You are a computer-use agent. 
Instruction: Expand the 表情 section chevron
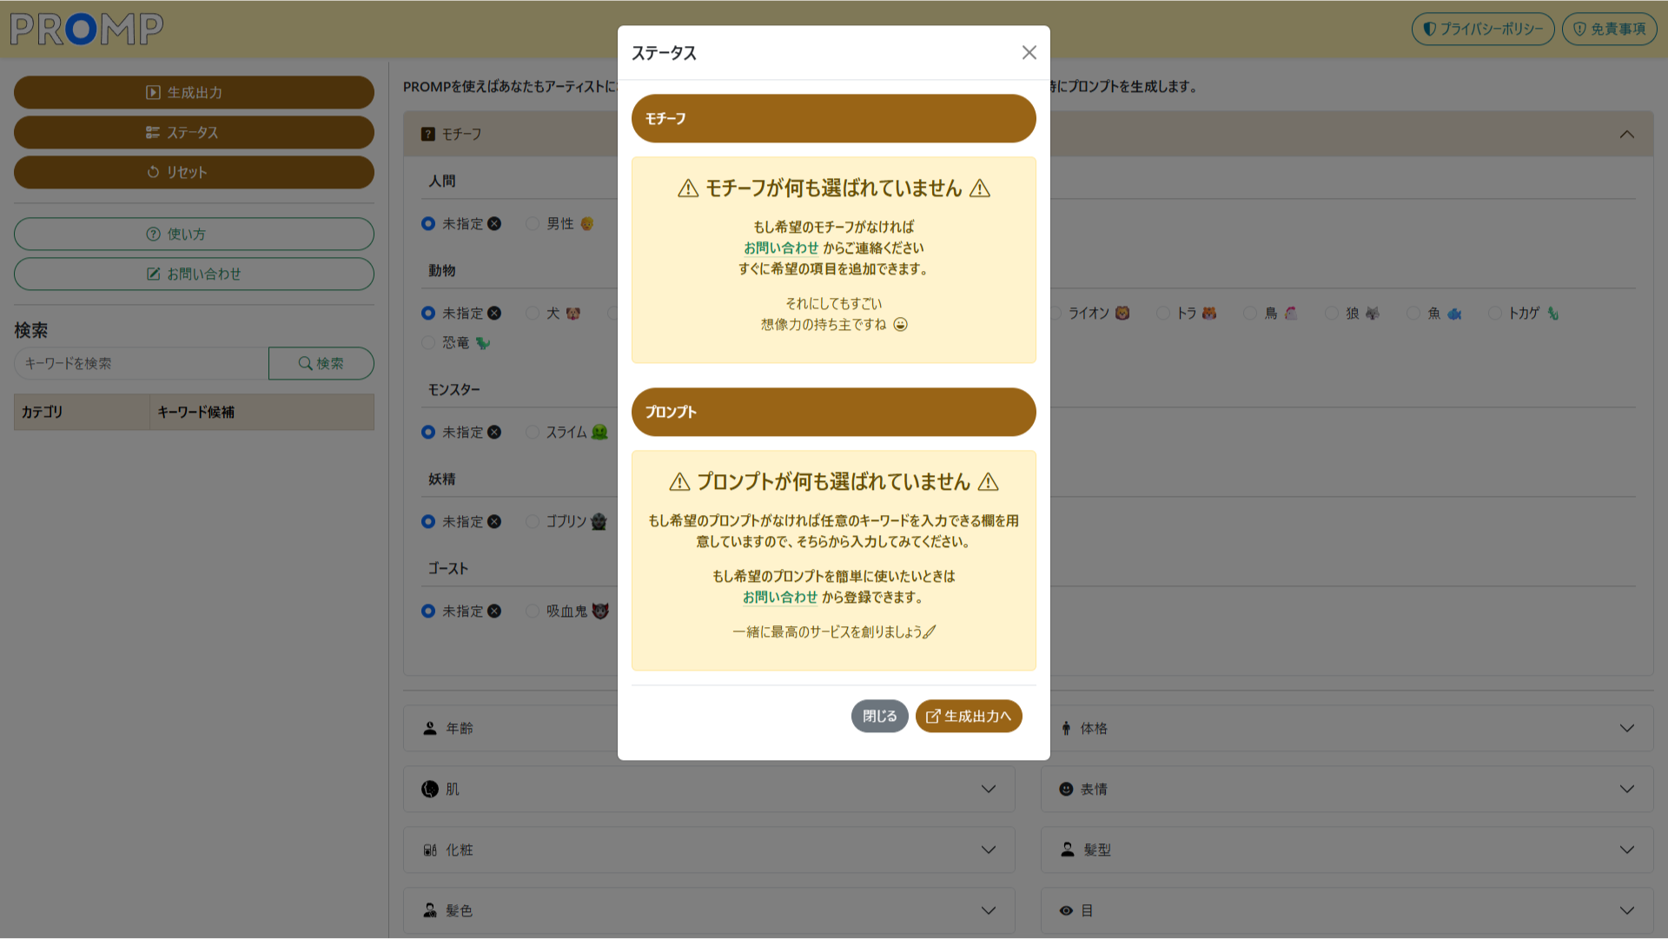[x=1627, y=790]
